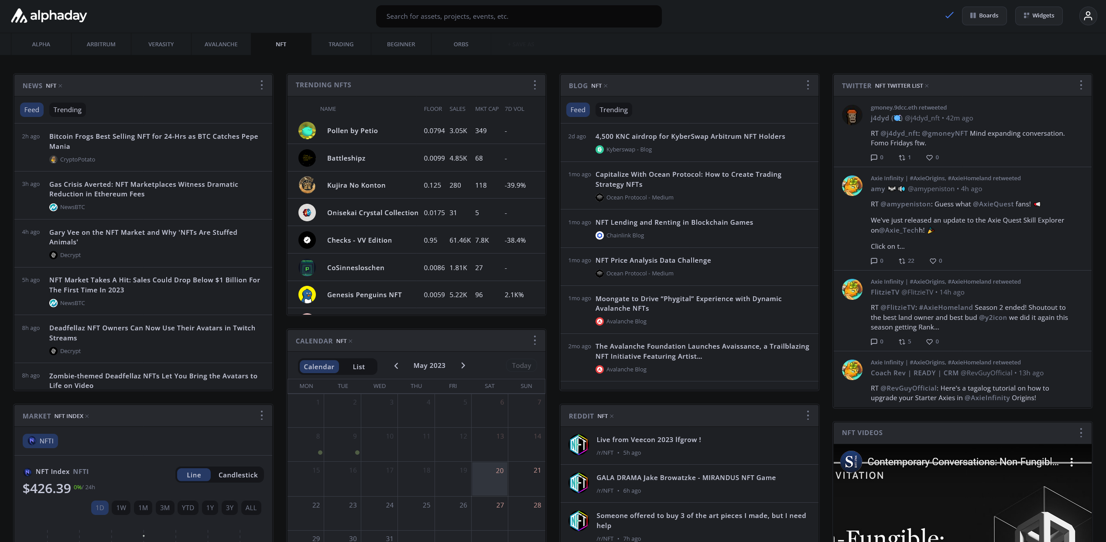Screen dimensions: 1106x542
Task: Open Reddit widget options menu
Action: (x=808, y=415)
